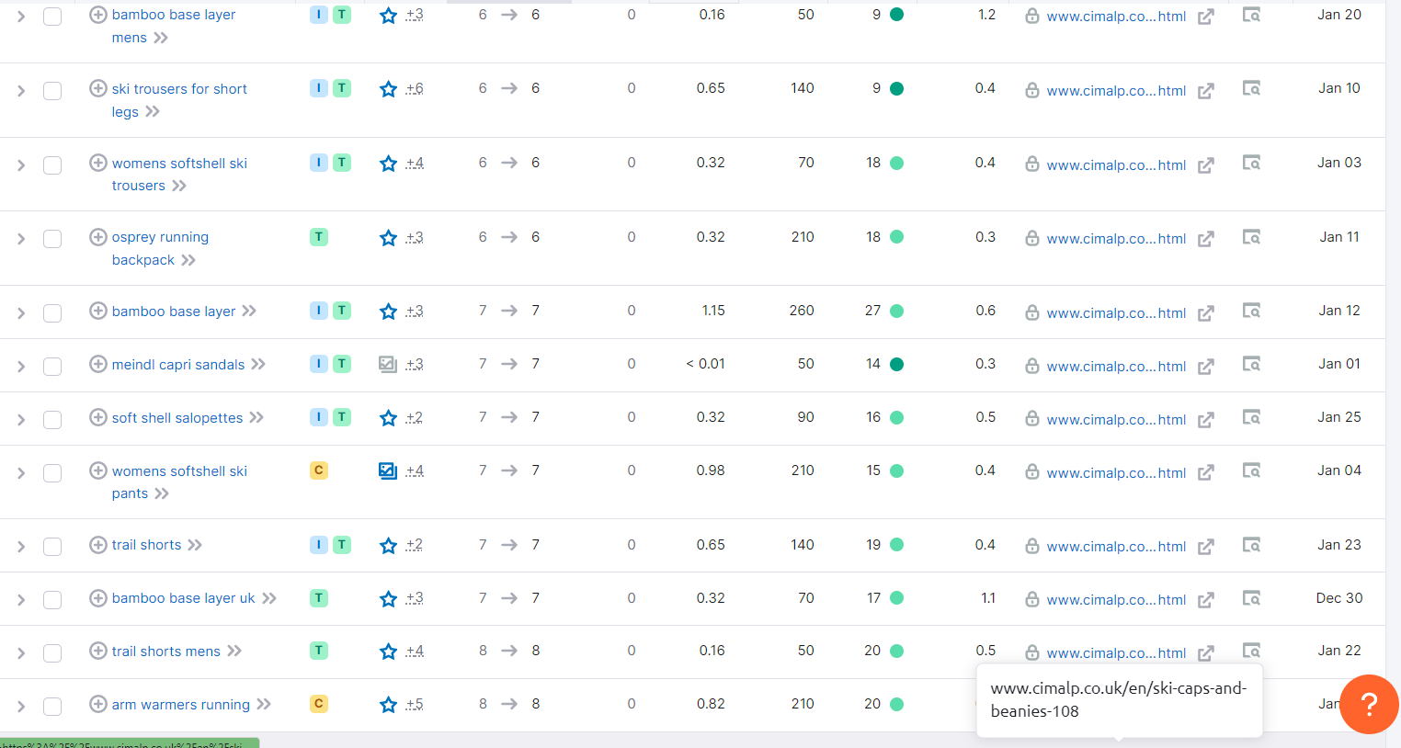Click reviews star SERP feature for bamboo base layer
Image resolution: width=1401 pixels, height=748 pixels.
[388, 312]
